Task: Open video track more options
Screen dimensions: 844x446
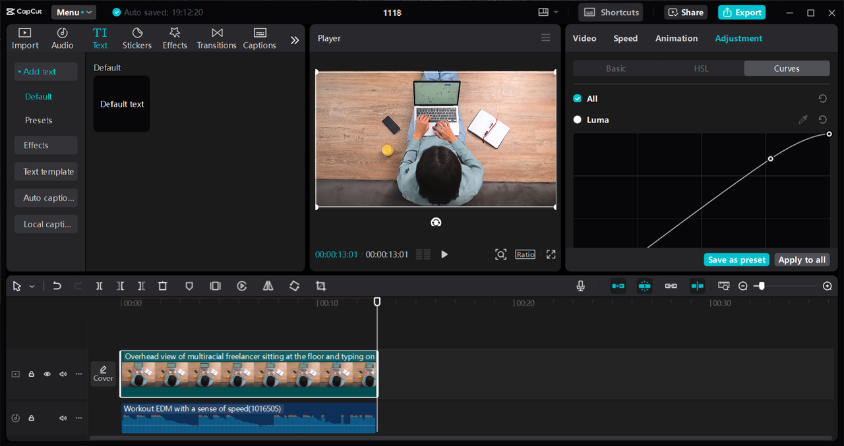Action: point(79,374)
